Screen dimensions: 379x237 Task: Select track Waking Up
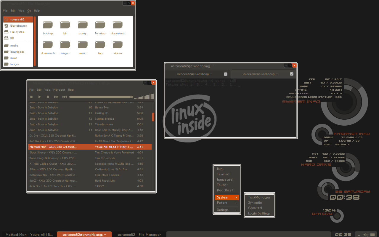(x=90, y=113)
